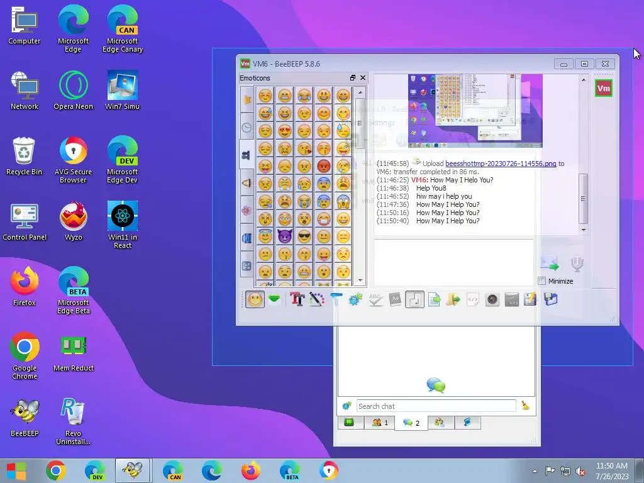644x483 pixels.
Task: Click the shared screenshot thumbnail in chat
Action: (475, 111)
